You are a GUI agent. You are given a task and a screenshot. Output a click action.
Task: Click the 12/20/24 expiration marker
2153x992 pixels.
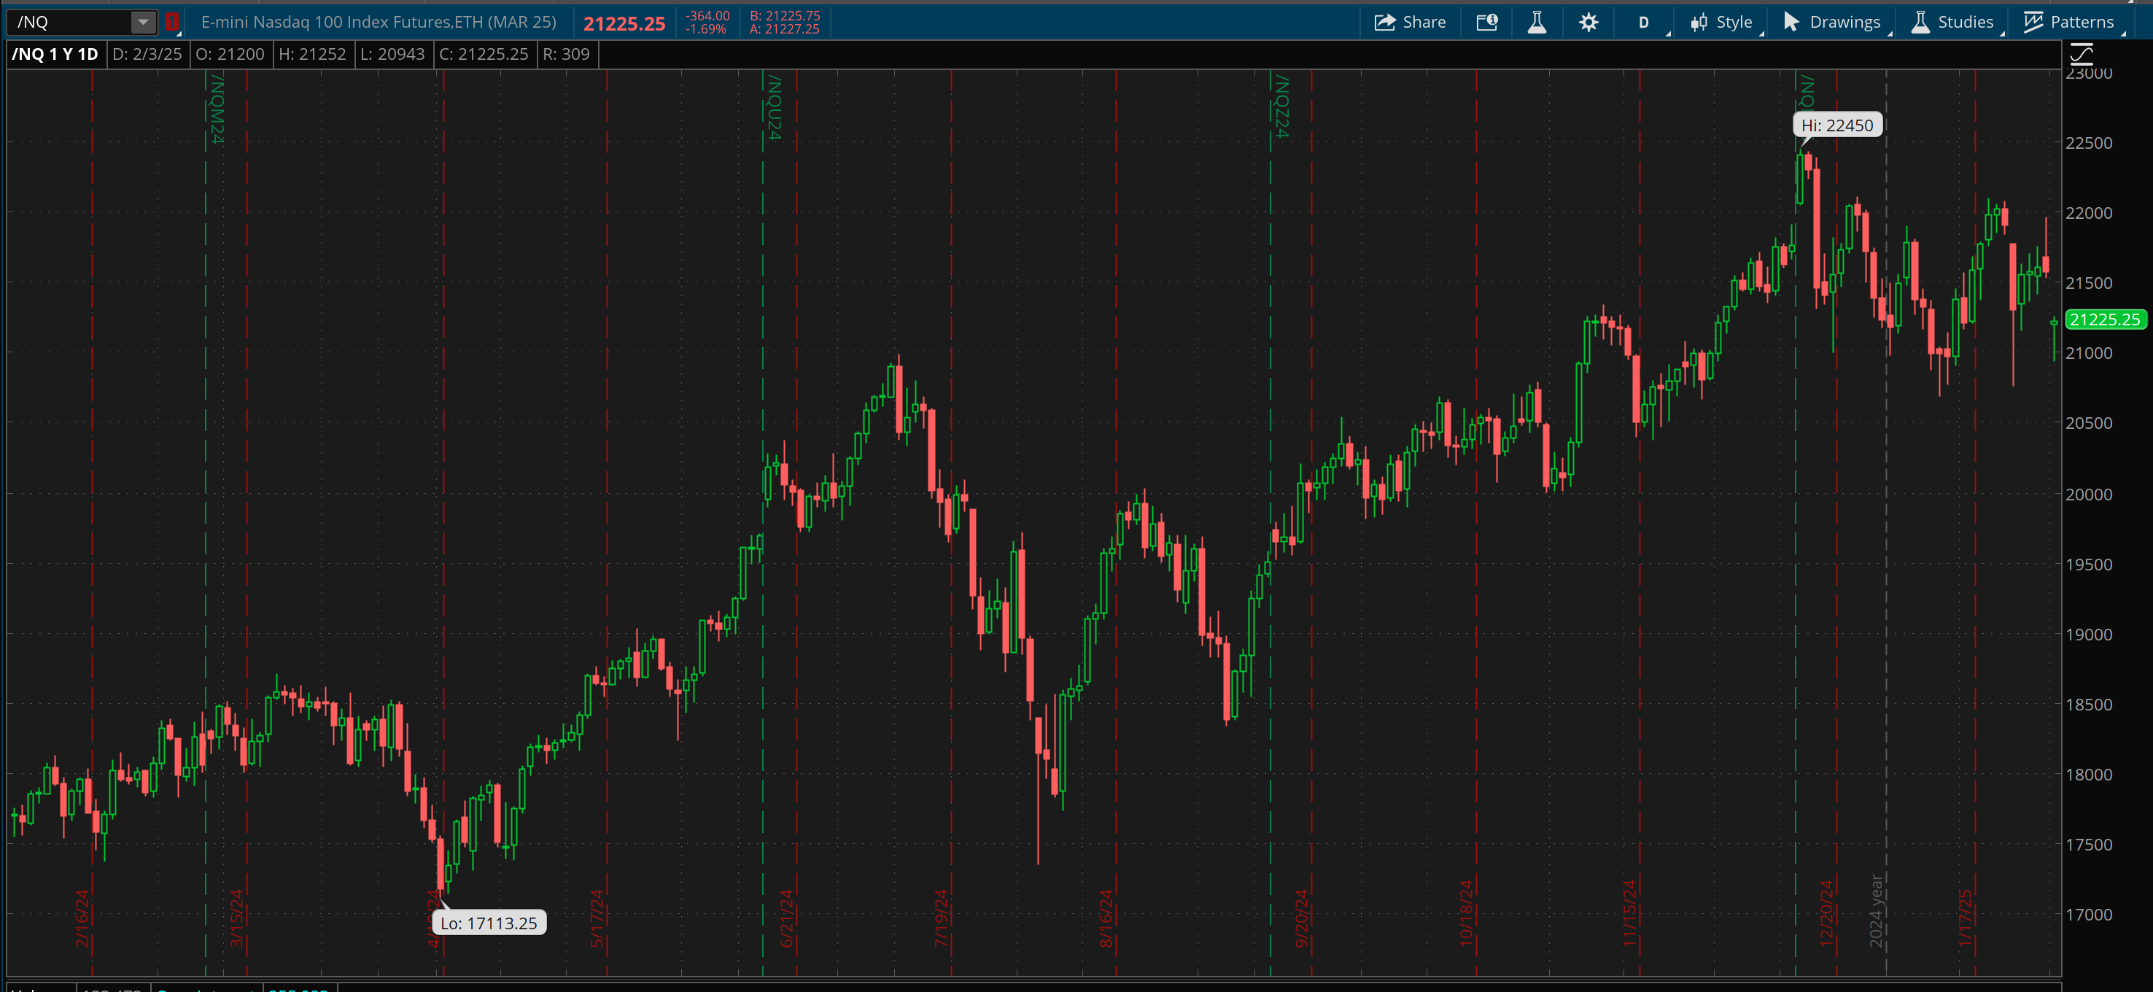pos(1826,913)
